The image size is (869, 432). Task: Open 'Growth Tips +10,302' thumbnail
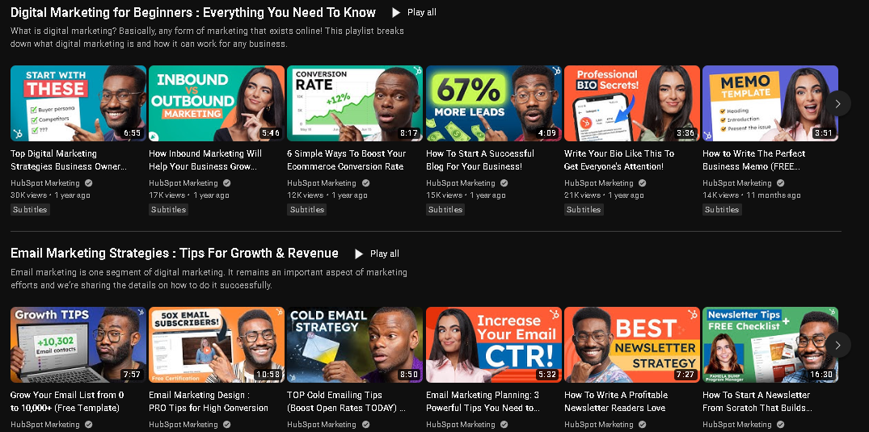click(x=78, y=345)
